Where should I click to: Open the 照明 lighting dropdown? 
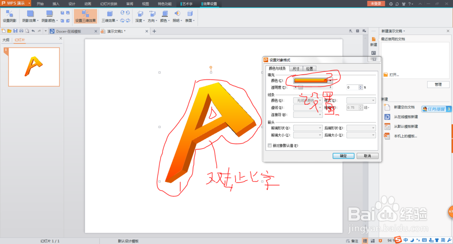coord(178,16)
